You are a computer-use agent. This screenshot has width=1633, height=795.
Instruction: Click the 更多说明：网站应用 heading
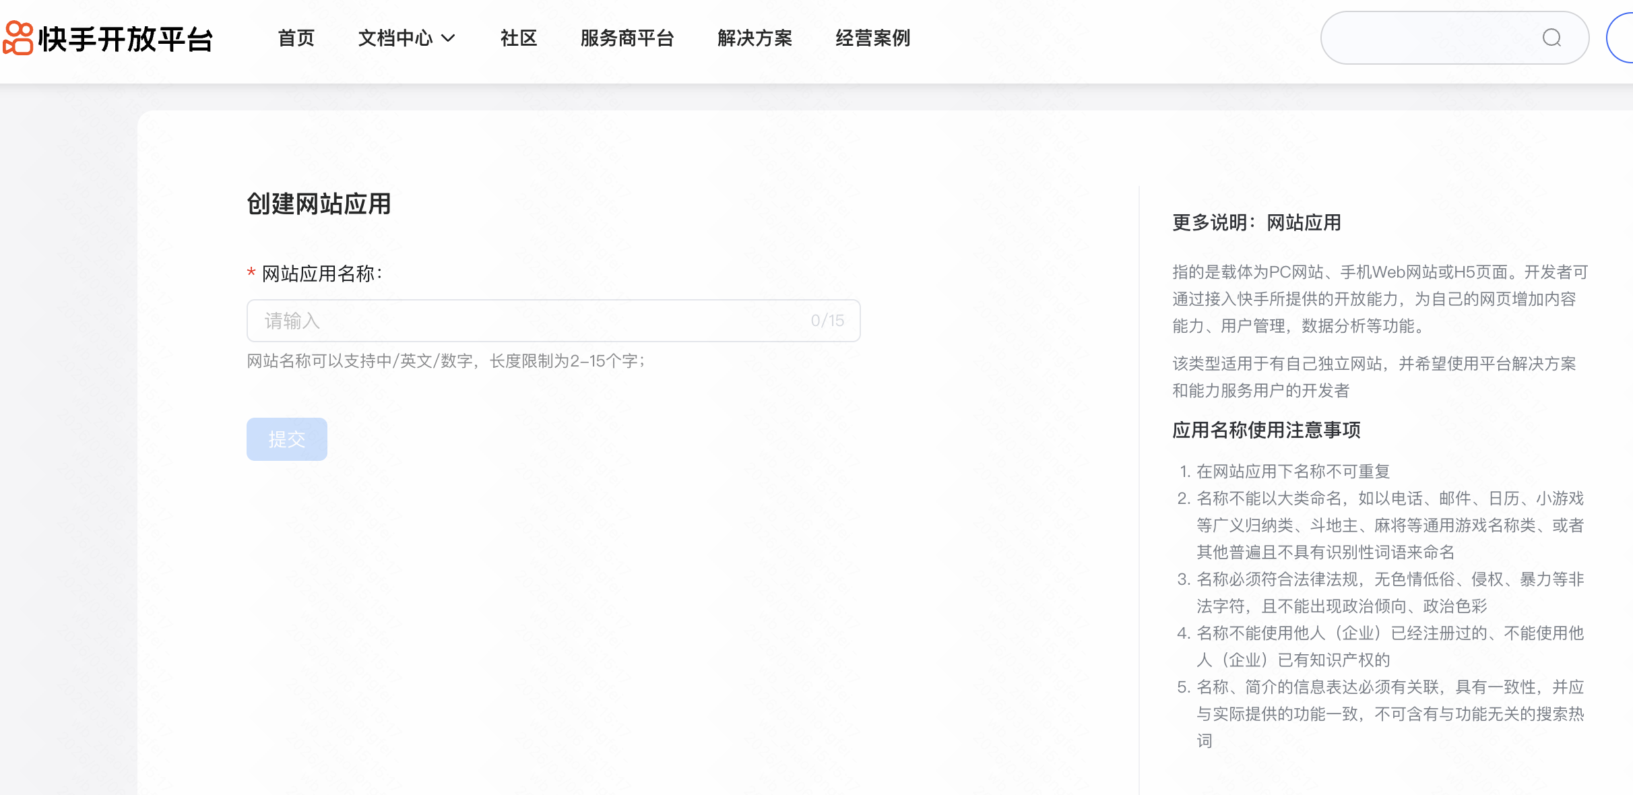(x=1256, y=223)
